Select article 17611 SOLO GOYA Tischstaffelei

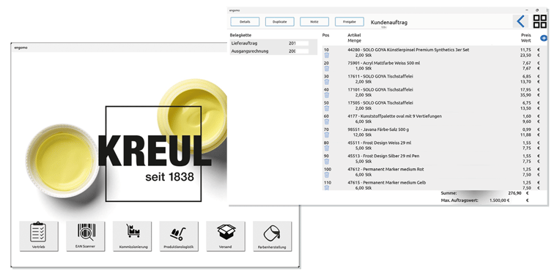coord(380,77)
